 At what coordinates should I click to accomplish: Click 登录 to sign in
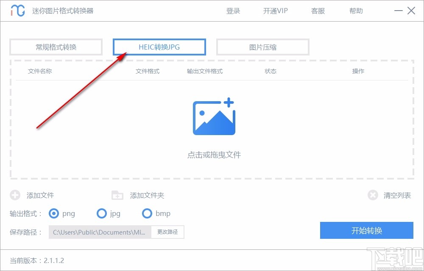coord(233,11)
